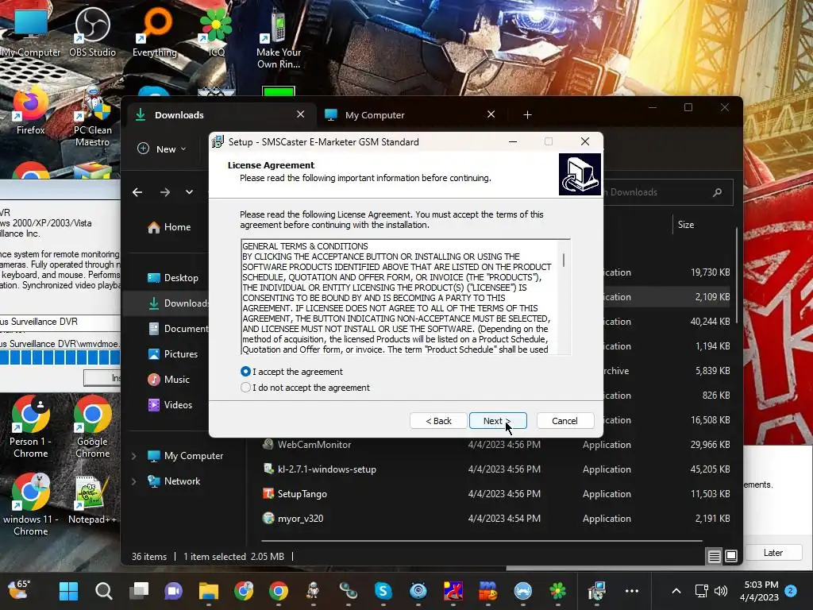Close the Downloads tab
Image resolution: width=813 pixels, height=610 pixels.
300,114
